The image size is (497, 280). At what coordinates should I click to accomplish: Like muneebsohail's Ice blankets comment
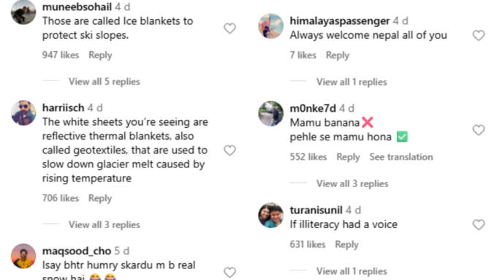229,29
